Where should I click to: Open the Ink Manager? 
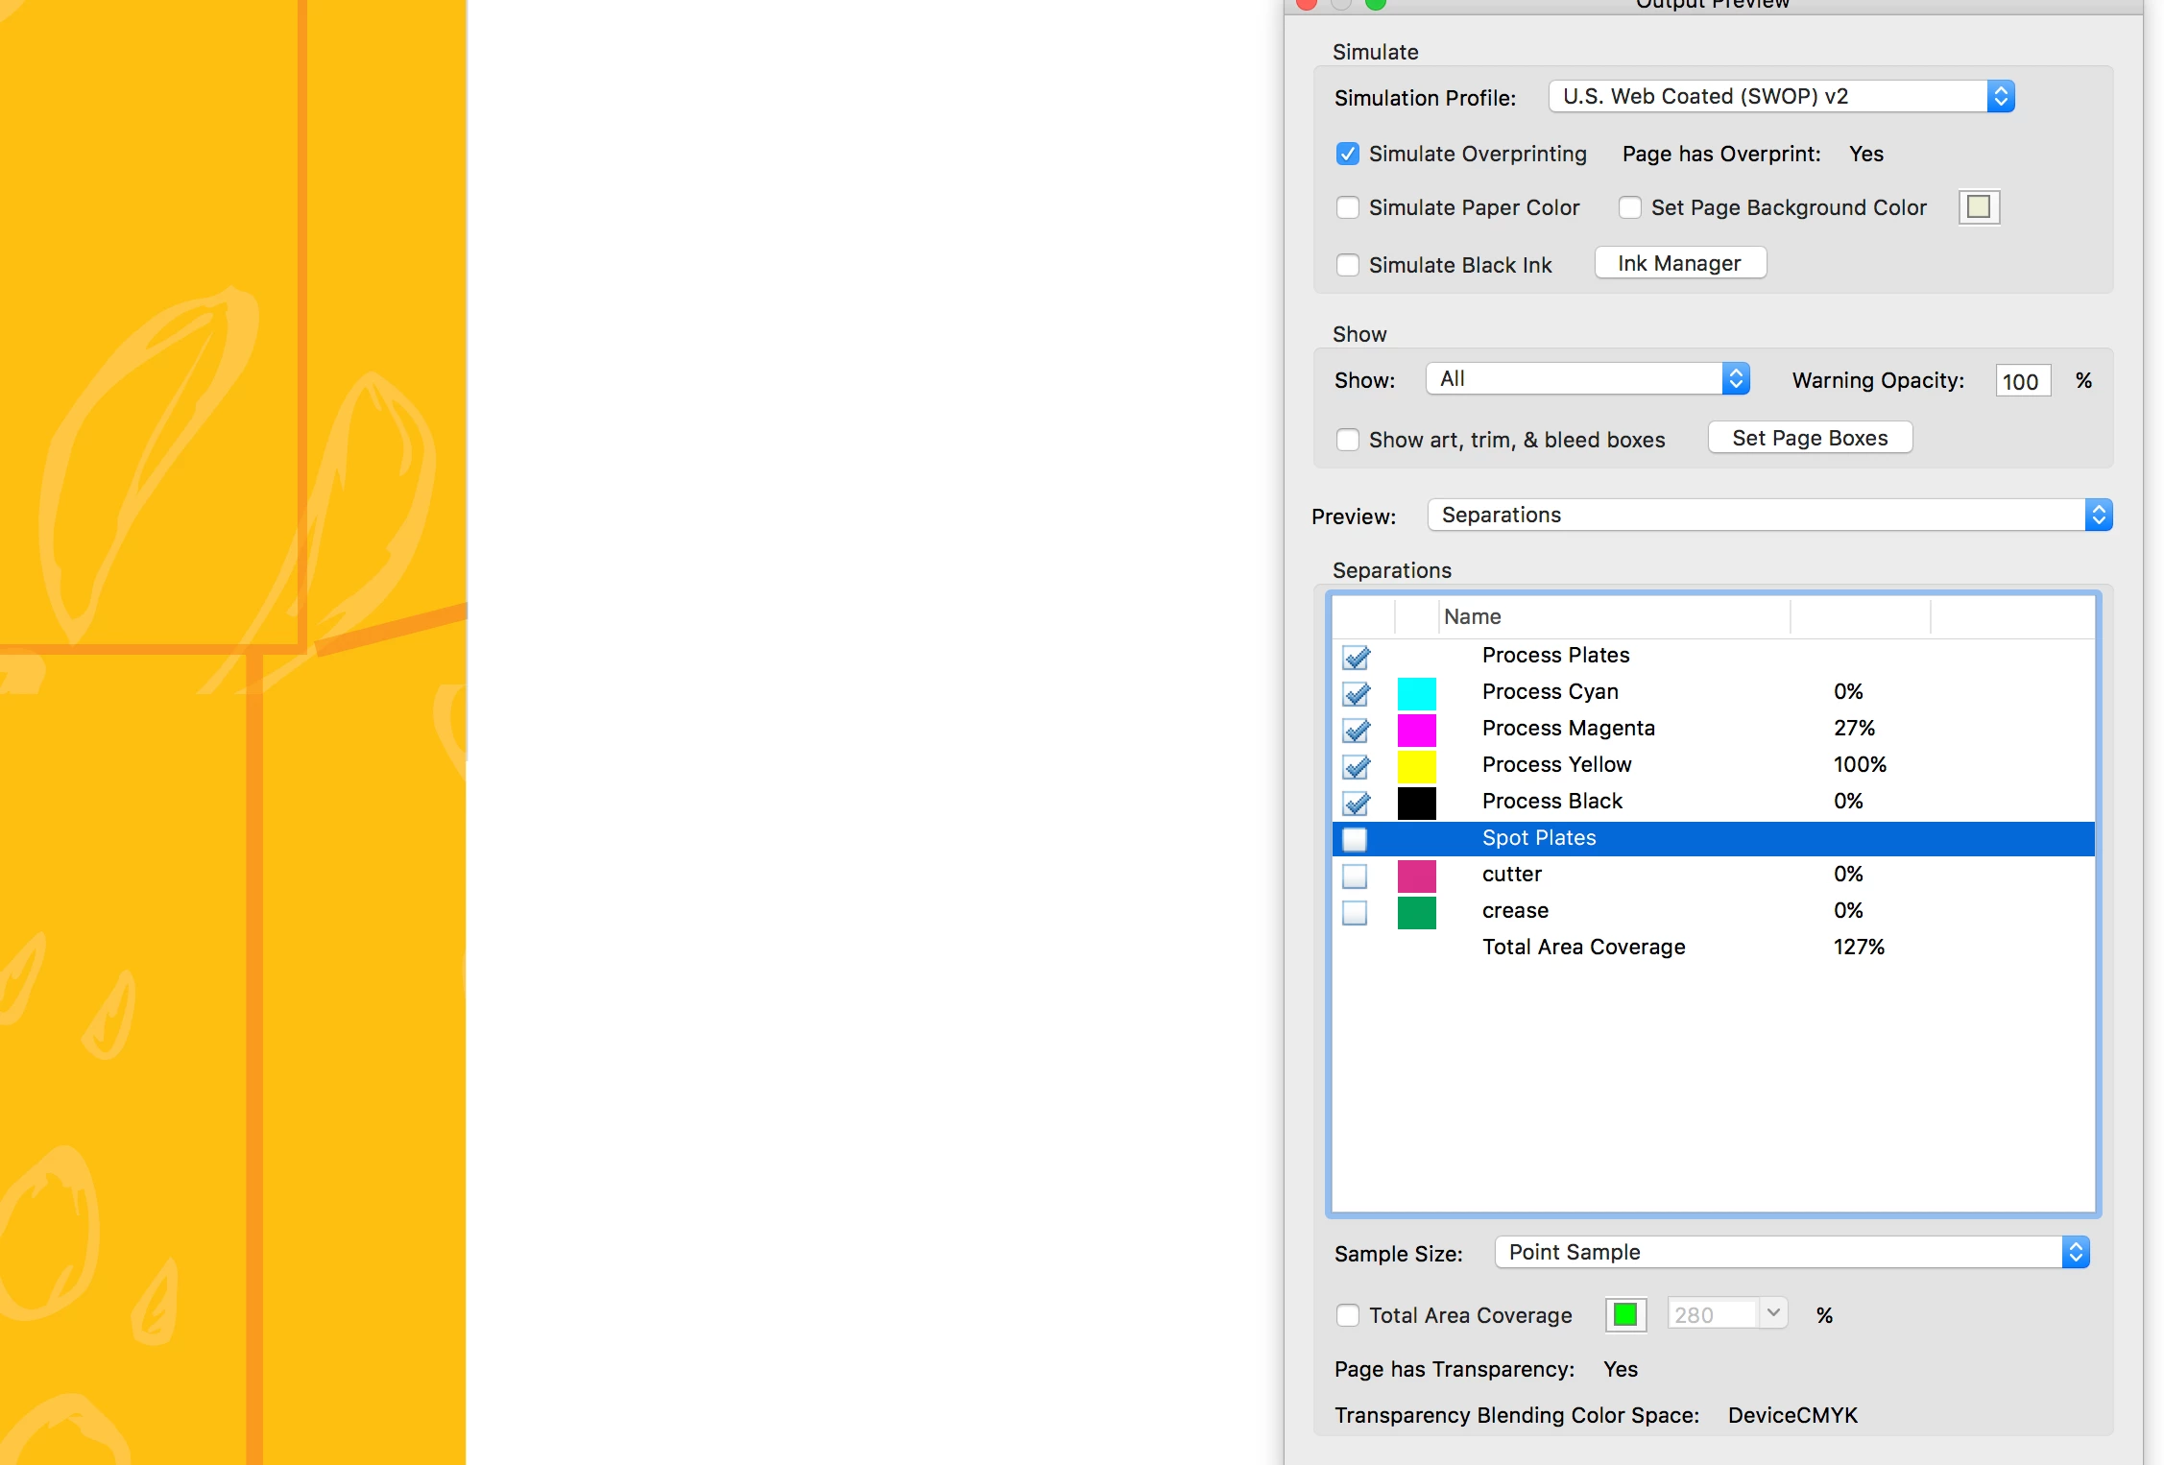click(x=1679, y=263)
